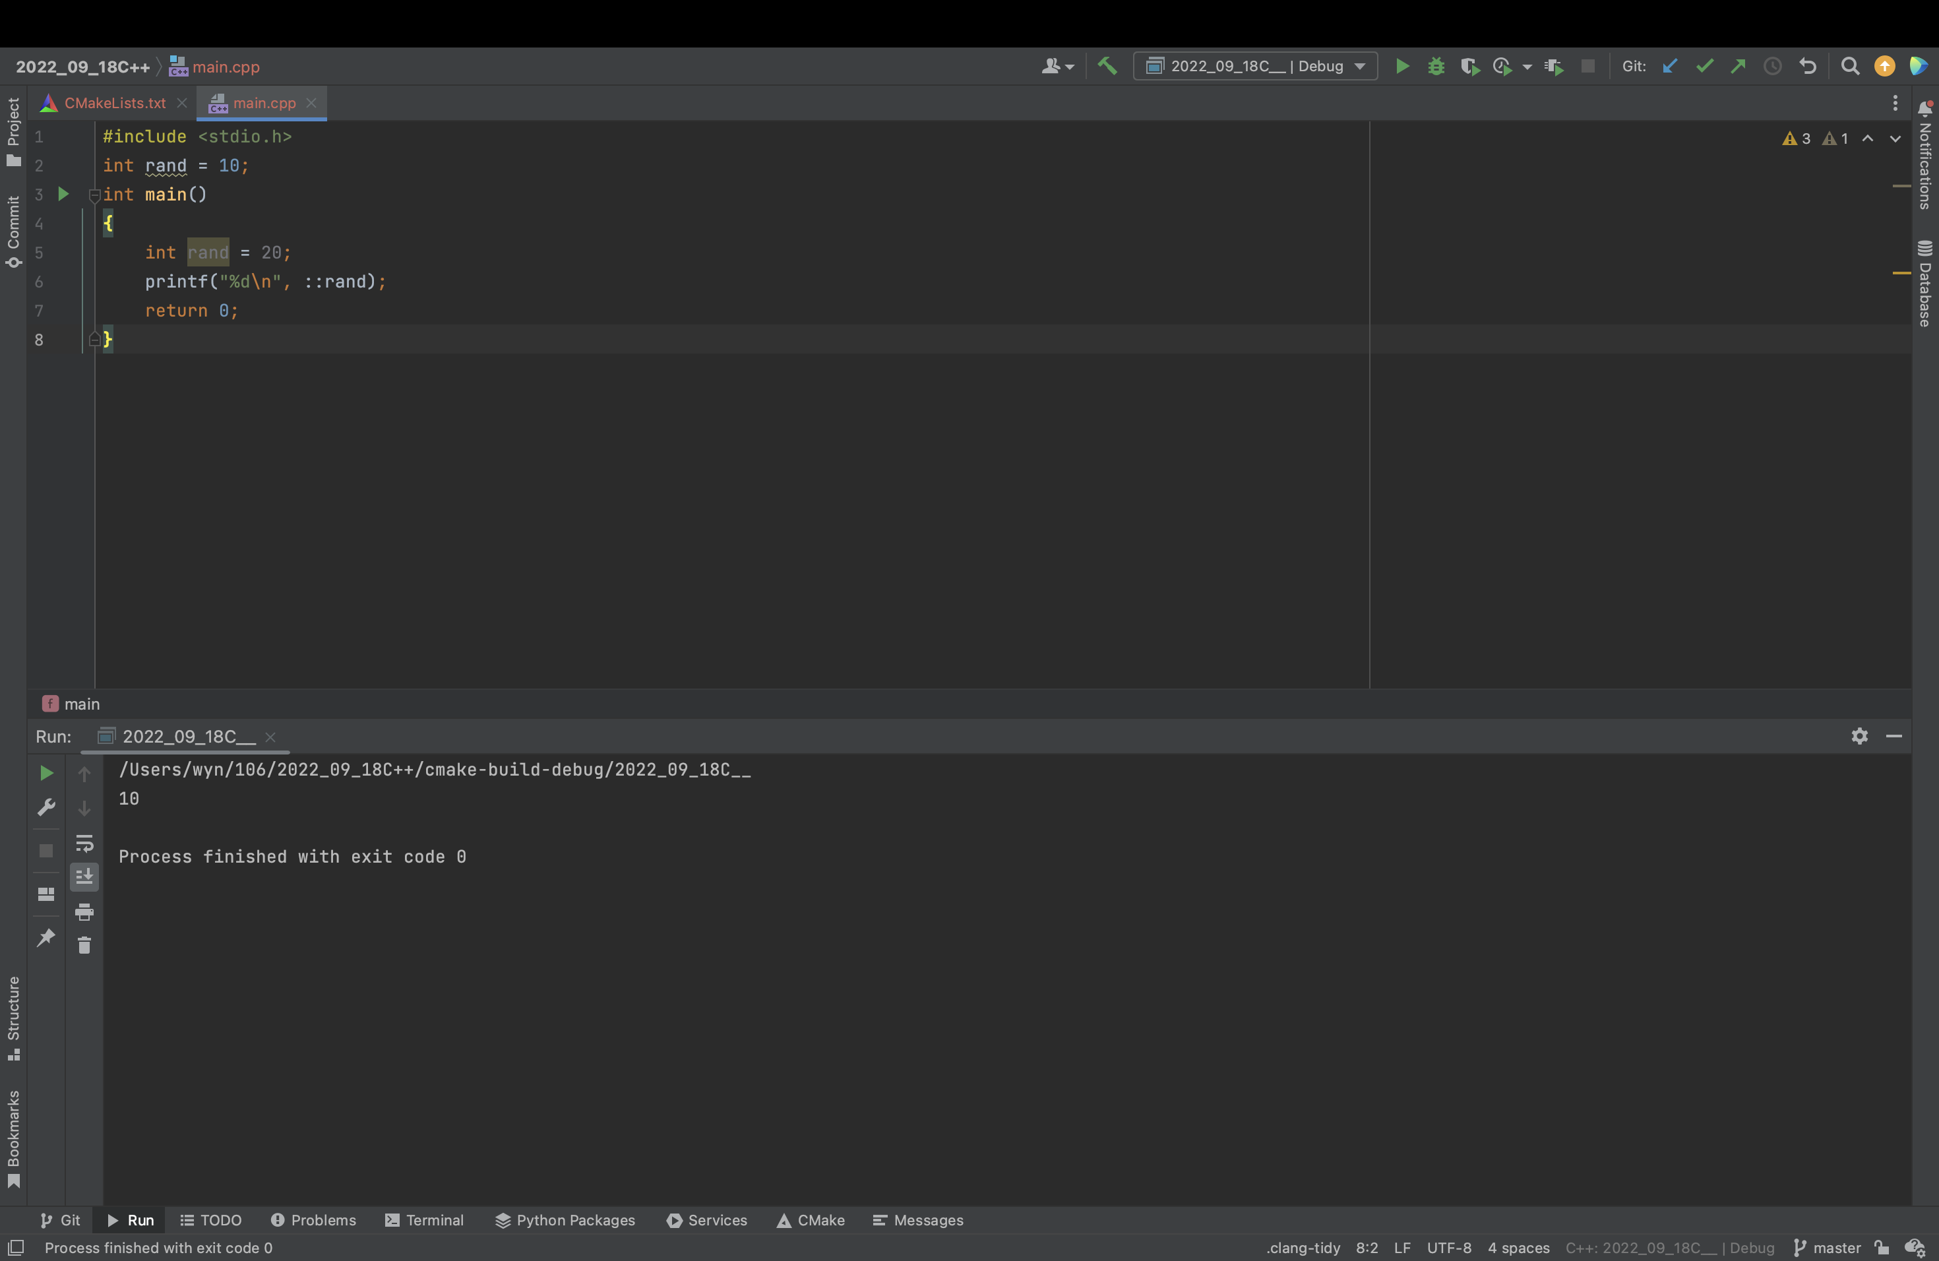Print console output icon
Viewport: 1939px width, 1261px height.
[x=84, y=911]
